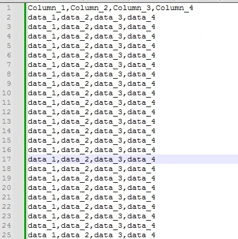Click line number 8 in the gutter
This screenshot has height=239, width=238.
9,74
